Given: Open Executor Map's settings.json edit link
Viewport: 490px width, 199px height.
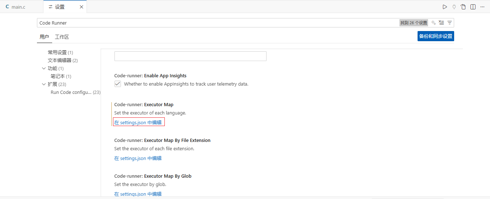Looking at the screenshot, I should [x=138, y=122].
